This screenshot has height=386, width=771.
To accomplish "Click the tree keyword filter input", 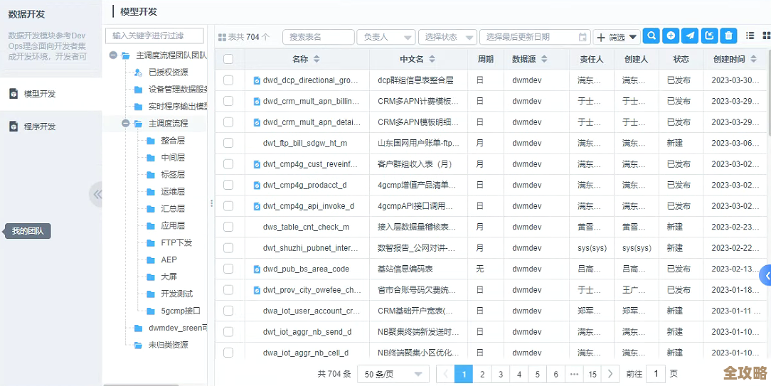I will pos(154,36).
